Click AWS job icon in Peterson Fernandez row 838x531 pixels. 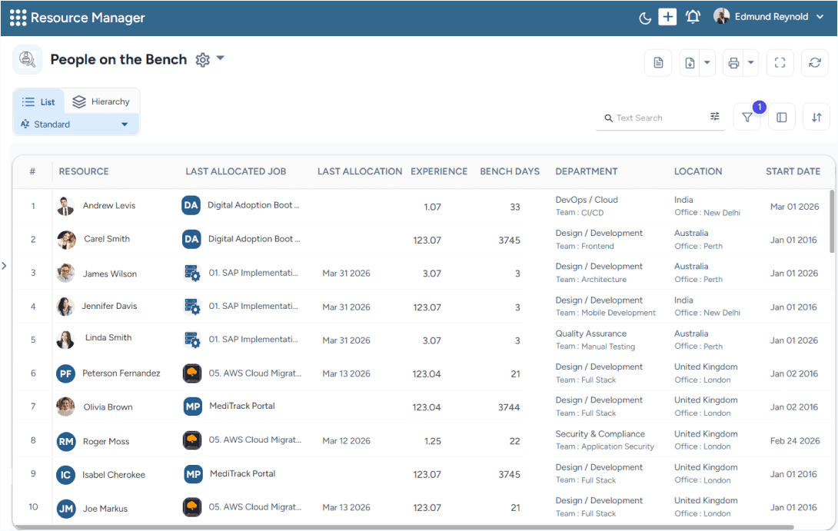pyautogui.click(x=192, y=373)
